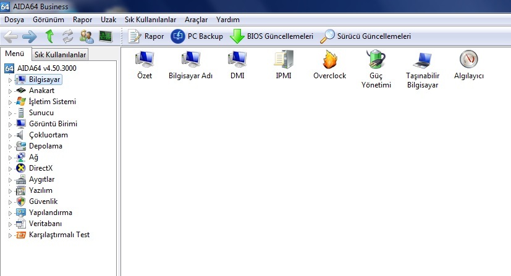Select Anakart in the tree
The width and height of the screenshot is (511, 276).
35,91
